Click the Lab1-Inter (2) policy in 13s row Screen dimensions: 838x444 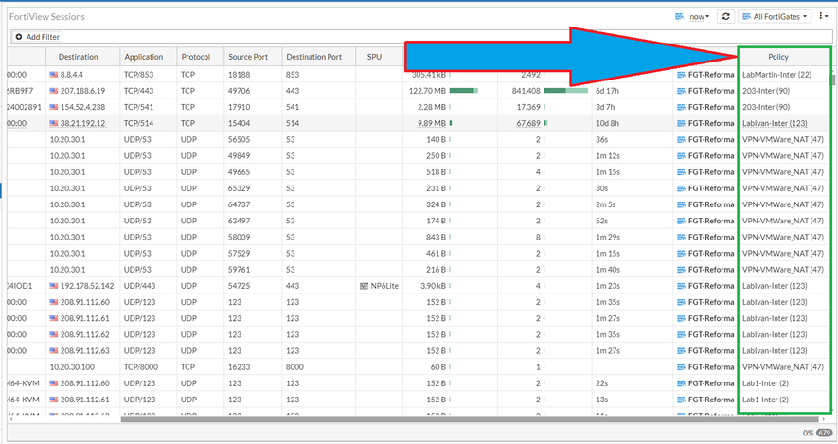click(x=765, y=400)
